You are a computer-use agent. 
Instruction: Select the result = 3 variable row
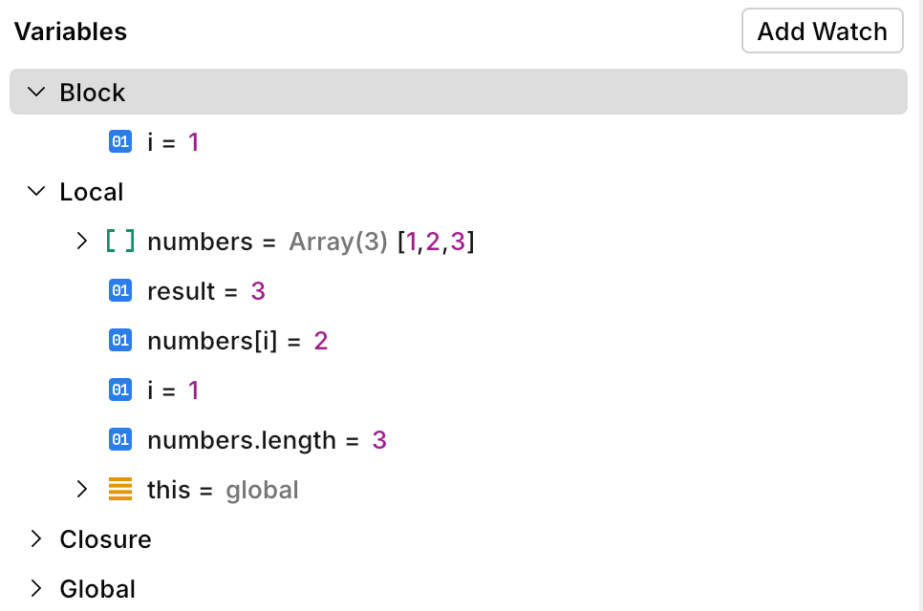(x=205, y=291)
